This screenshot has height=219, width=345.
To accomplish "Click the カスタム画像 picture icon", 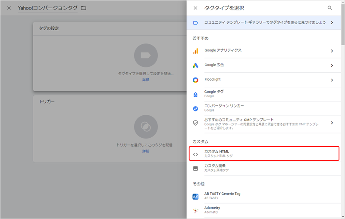I will (x=195, y=168).
